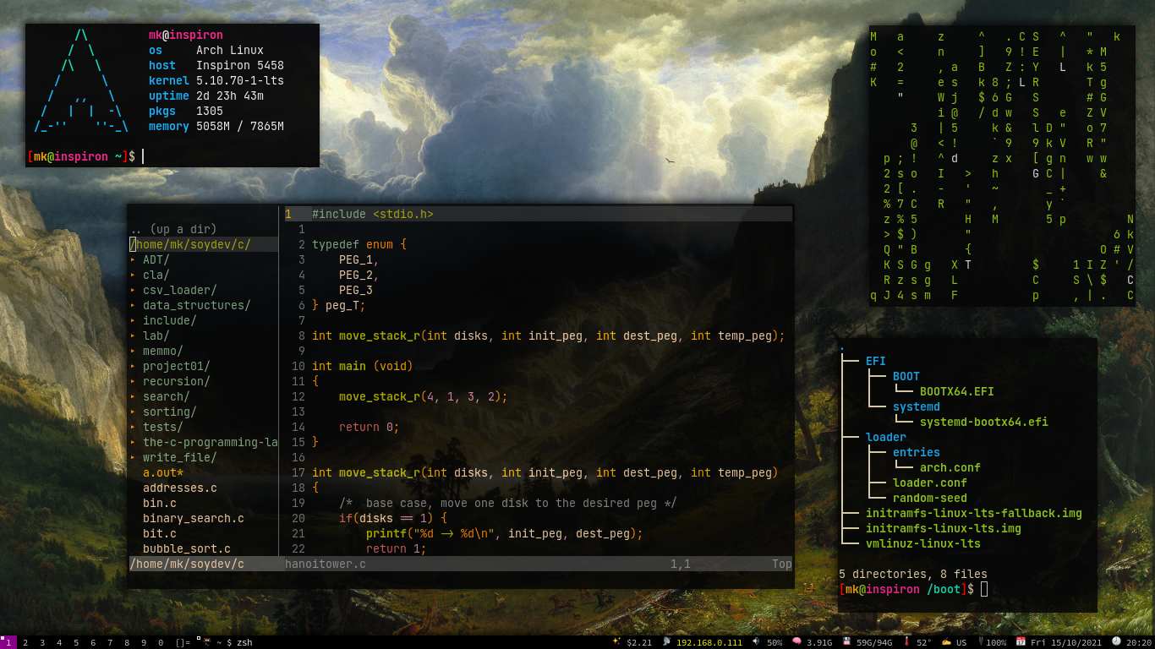Click the clock icon beside 20:20
The width and height of the screenshot is (1155, 649).
point(1115,641)
